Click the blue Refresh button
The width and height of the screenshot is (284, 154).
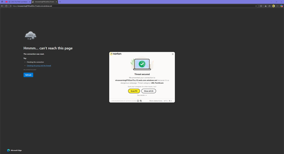[28, 75]
